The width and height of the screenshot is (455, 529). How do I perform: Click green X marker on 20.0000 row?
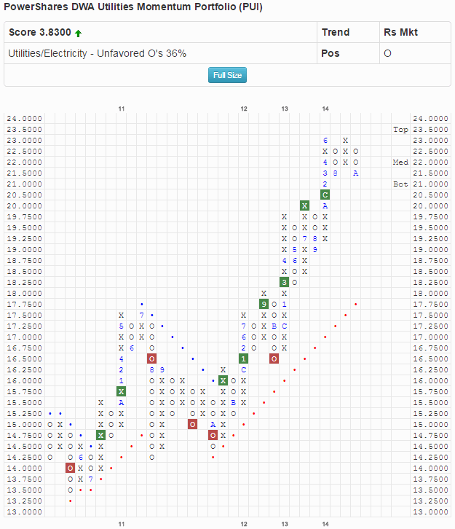tap(304, 205)
